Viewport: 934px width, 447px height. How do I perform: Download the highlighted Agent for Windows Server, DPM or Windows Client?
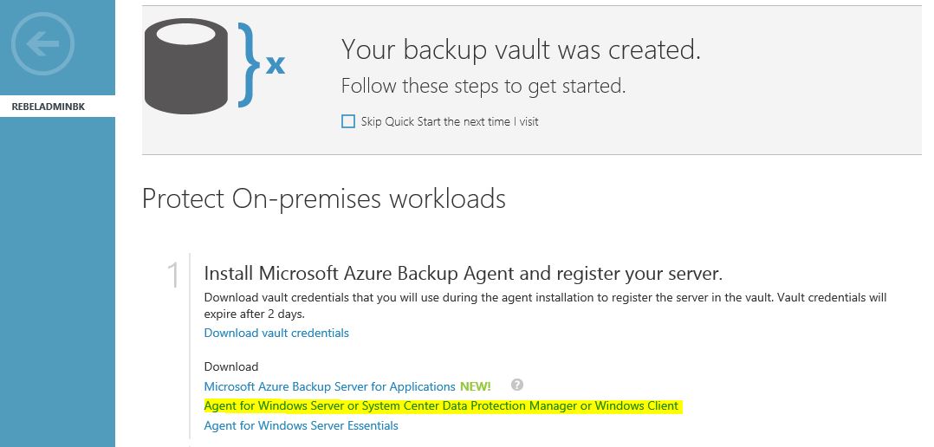(x=441, y=406)
